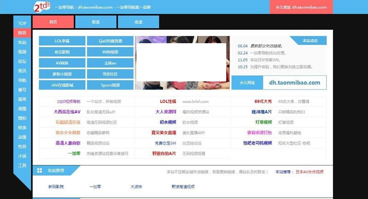368x199 pixels.
Task: Go to 论坛 in the sidebar
Action: pos(22,61)
